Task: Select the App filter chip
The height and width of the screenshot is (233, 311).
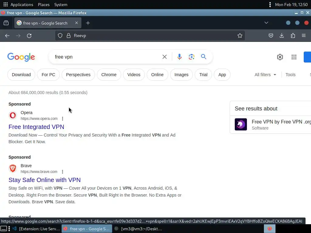Action: (222, 75)
